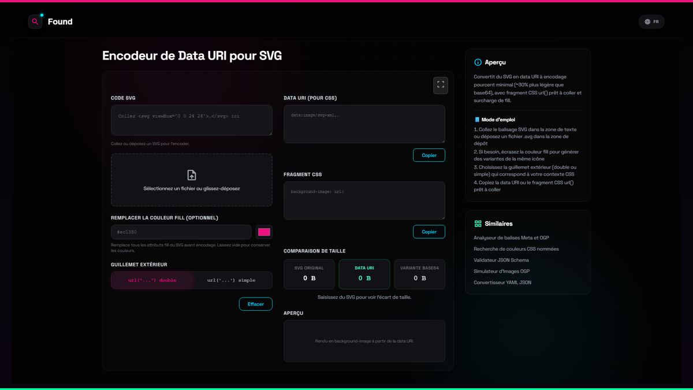Click the 'Comparaison de taille' label

pyautogui.click(x=315, y=251)
